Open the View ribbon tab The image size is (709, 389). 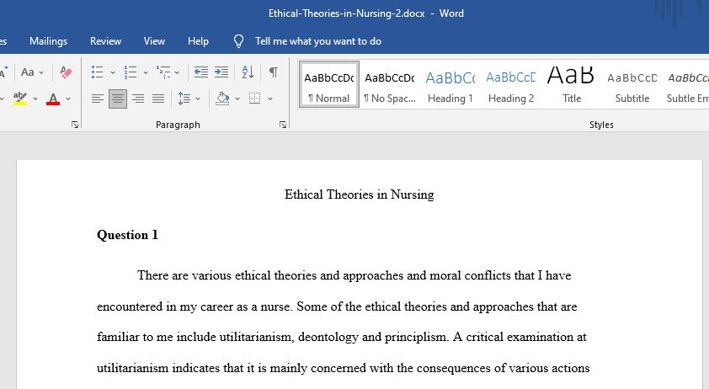pyautogui.click(x=154, y=41)
